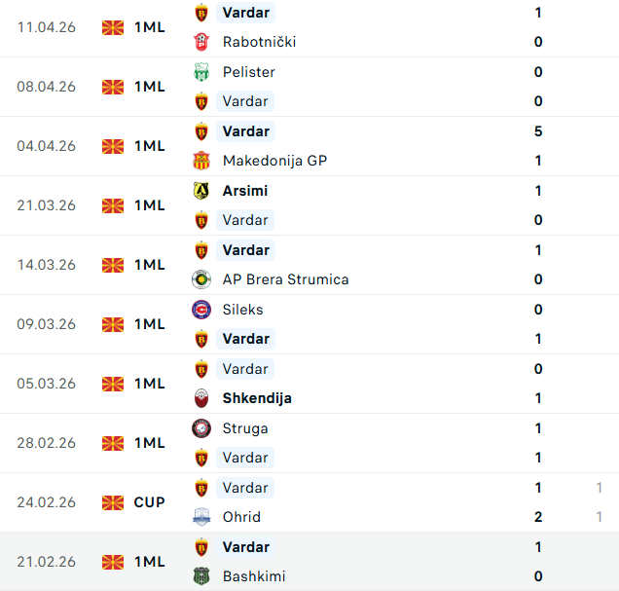This screenshot has width=619, height=591.
Task: Click the Sileks club crest icon
Action: tap(201, 310)
